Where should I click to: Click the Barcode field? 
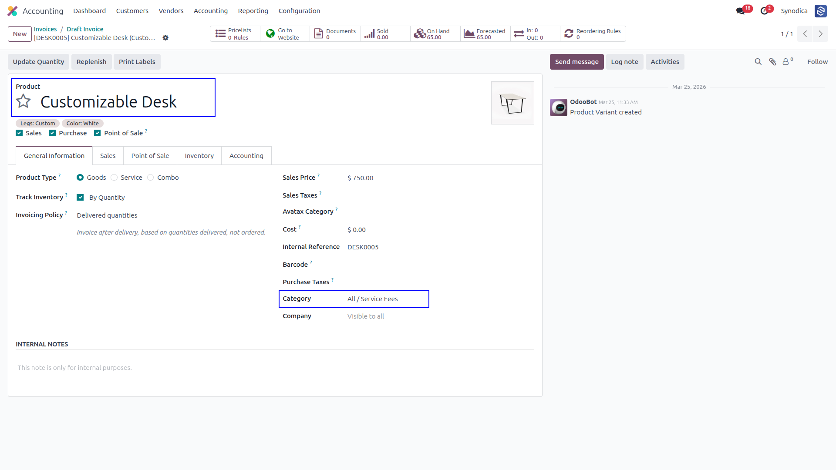(x=441, y=265)
